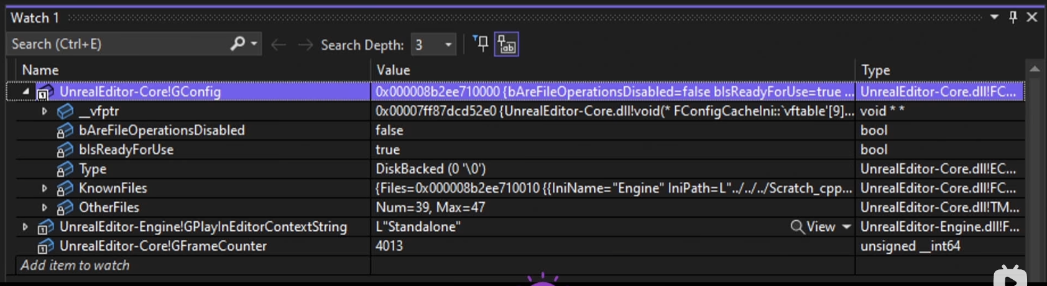The height and width of the screenshot is (286, 1047).
Task: Expand the __vfptr entry
Action: point(44,111)
